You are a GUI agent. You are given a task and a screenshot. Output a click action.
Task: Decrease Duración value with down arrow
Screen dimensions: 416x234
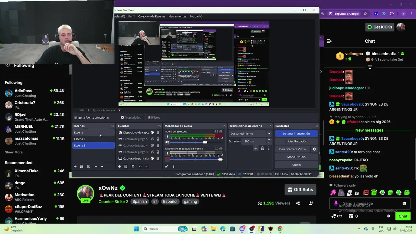point(269,143)
